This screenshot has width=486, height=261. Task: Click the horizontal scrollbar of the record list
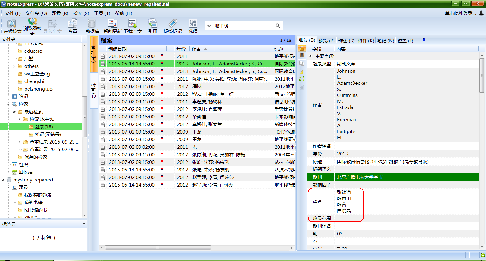click(158, 248)
